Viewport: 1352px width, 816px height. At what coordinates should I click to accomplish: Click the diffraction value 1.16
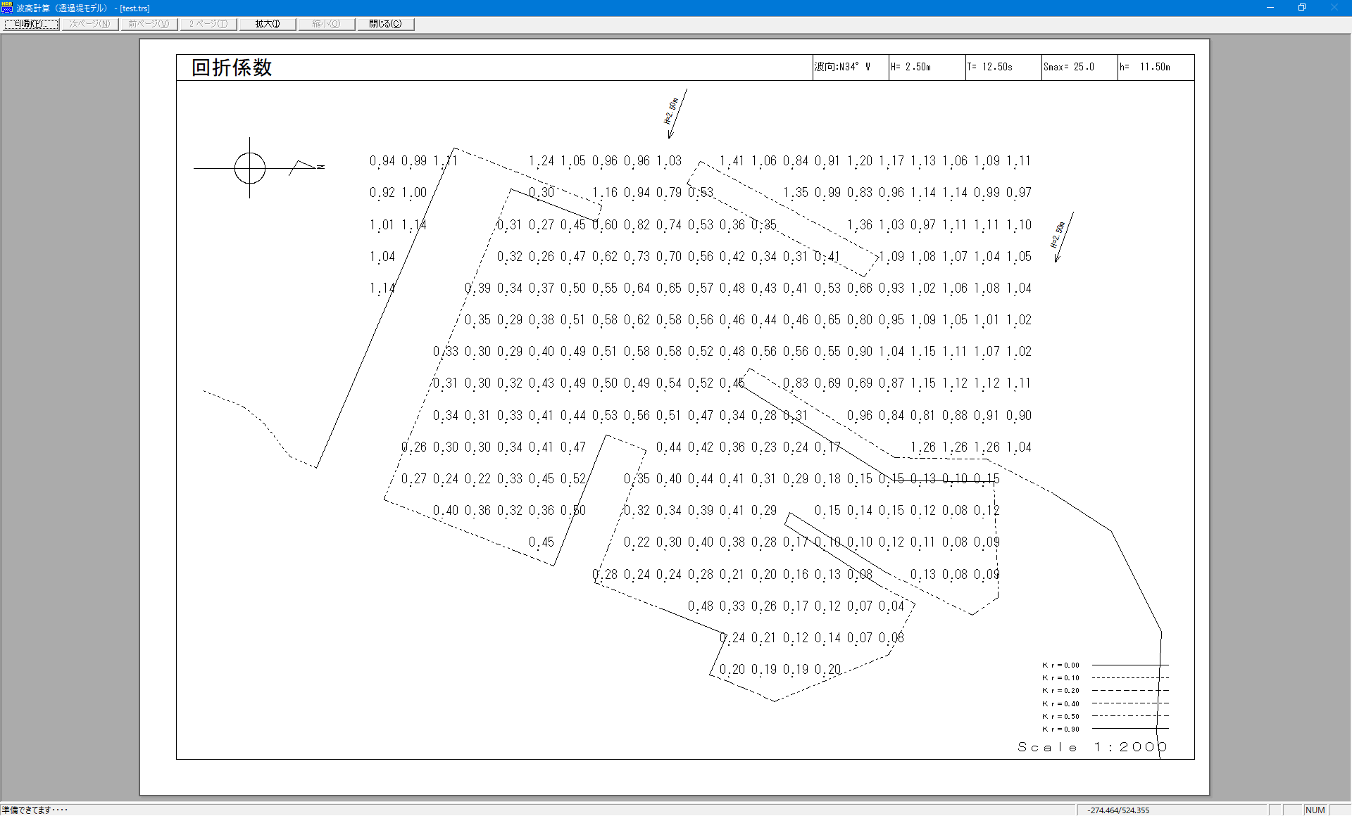click(x=604, y=193)
